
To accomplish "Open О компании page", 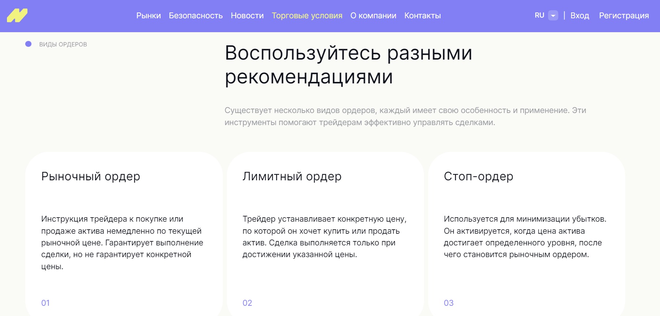I will click(373, 16).
